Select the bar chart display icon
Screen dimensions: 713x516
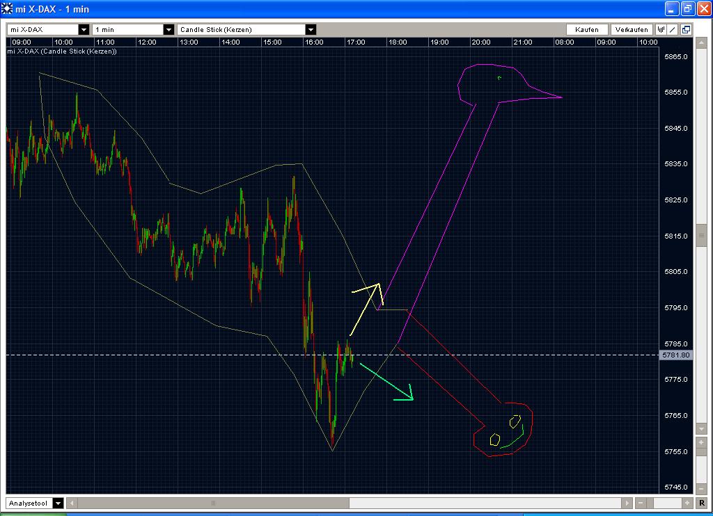(x=661, y=29)
